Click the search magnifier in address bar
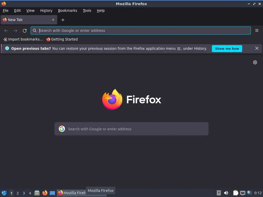 [x=35, y=31]
